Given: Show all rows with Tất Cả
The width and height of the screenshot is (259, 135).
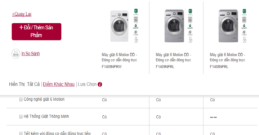Looking at the screenshot, I should (x=33, y=84).
